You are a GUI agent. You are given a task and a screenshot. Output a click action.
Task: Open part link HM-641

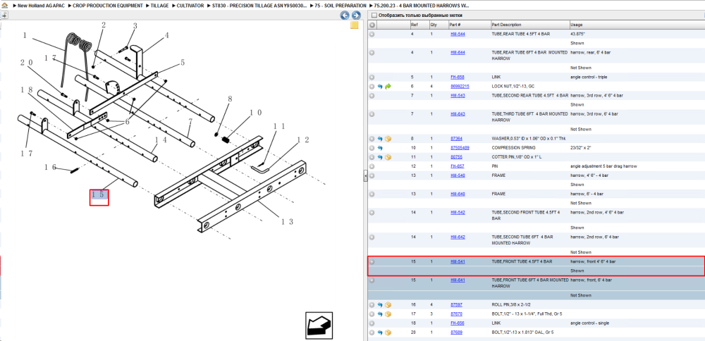[x=458, y=280]
